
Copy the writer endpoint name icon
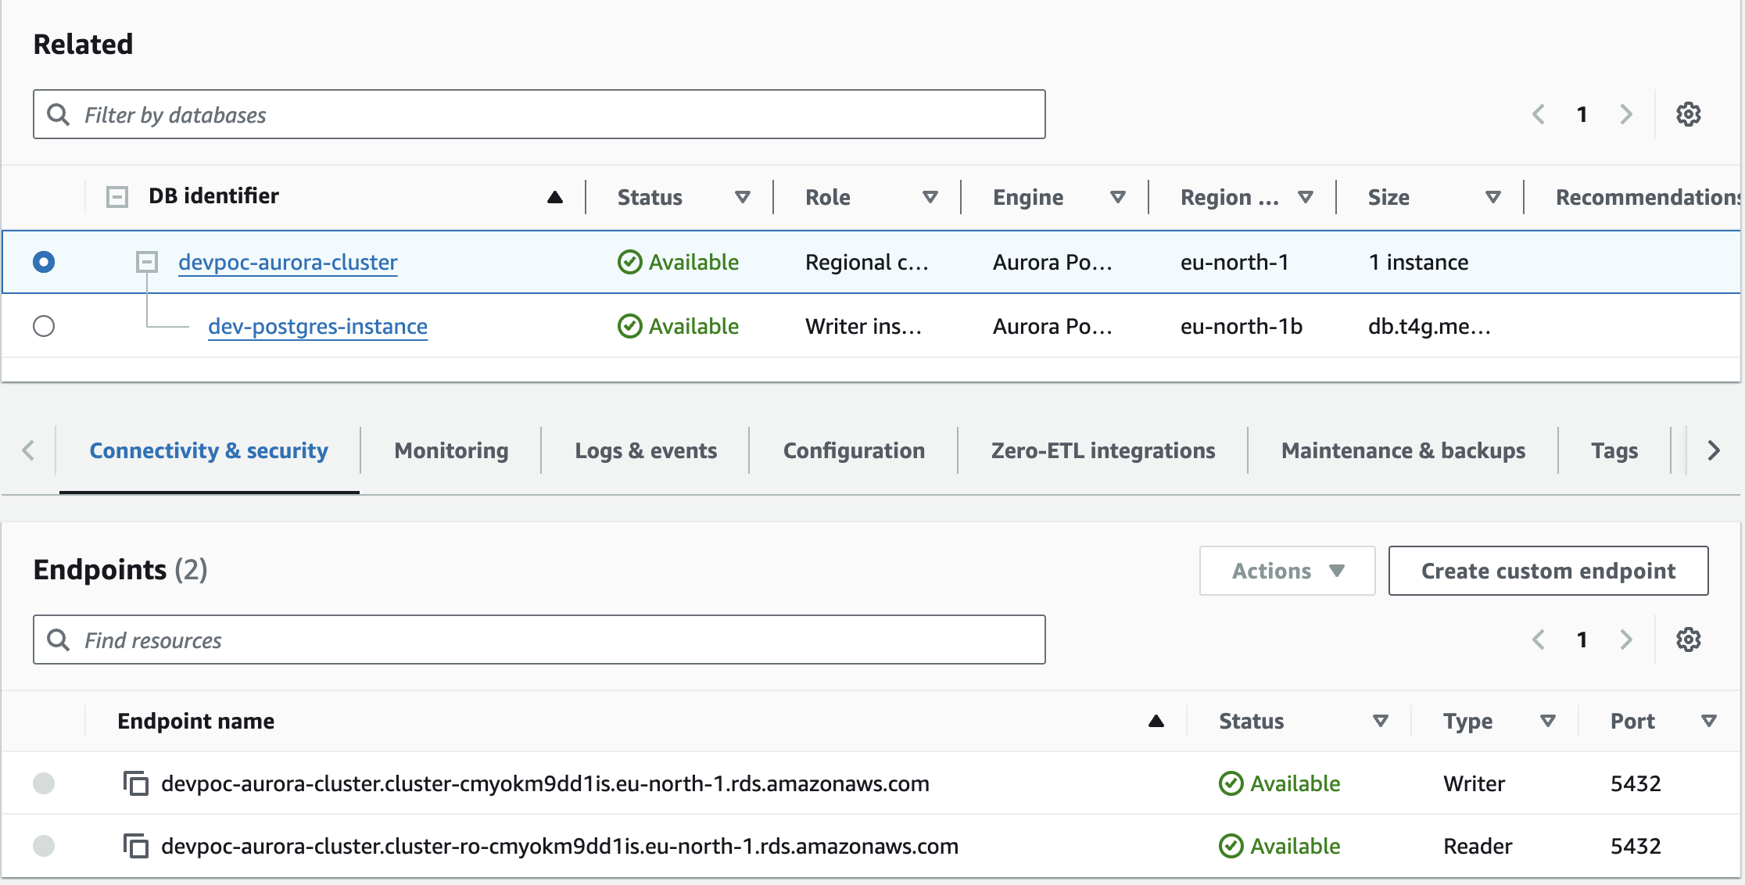click(136, 783)
